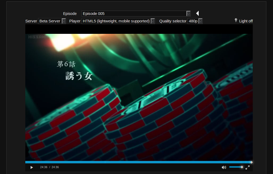Play the video with the play button
Viewport: 273px width, 174px height.
pos(31,167)
